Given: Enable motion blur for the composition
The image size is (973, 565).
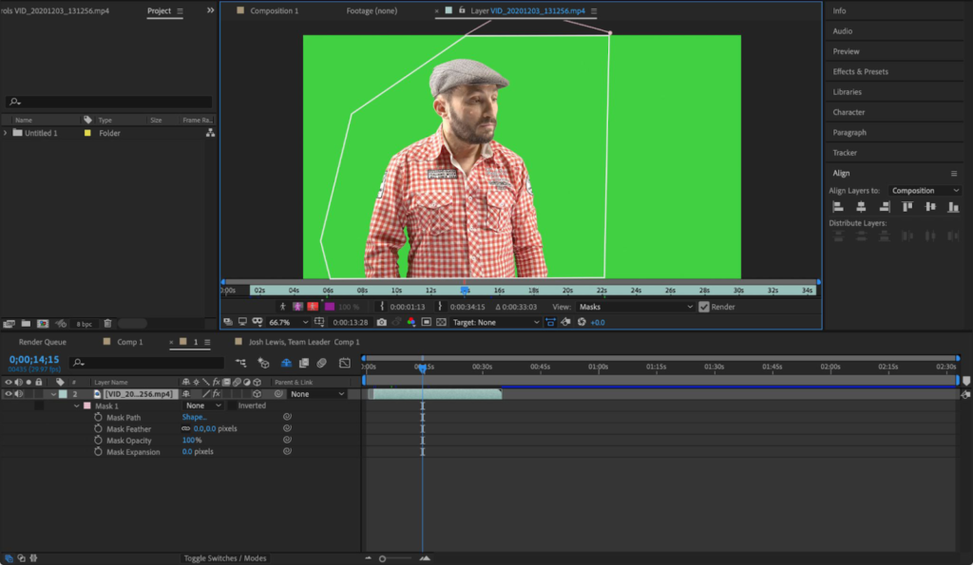Looking at the screenshot, I should [x=322, y=363].
